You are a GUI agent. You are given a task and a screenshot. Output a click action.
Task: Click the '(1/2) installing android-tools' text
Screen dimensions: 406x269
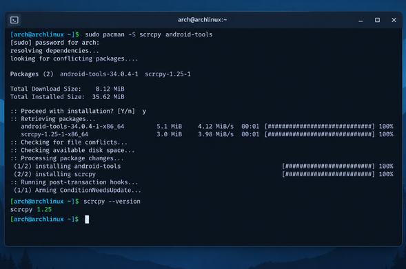pos(67,166)
